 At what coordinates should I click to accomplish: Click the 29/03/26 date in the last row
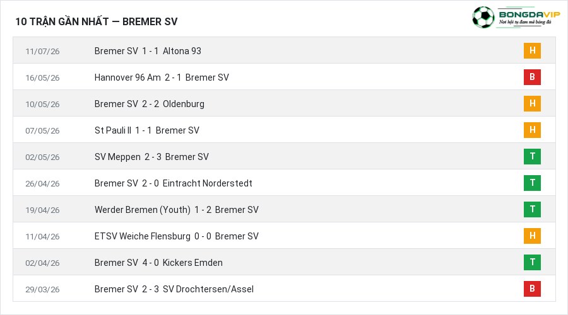point(42,289)
